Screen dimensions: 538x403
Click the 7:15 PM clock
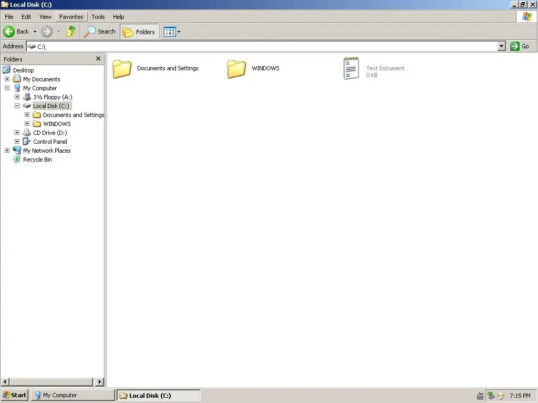520,396
